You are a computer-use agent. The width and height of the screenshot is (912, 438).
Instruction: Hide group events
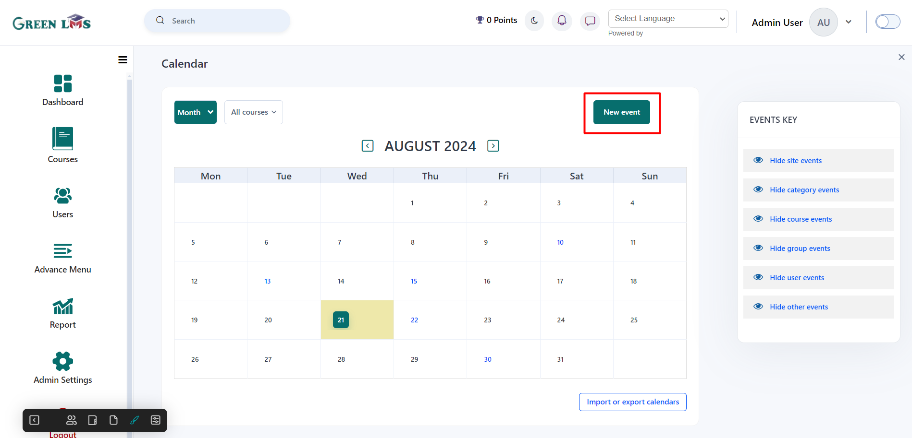818,249
